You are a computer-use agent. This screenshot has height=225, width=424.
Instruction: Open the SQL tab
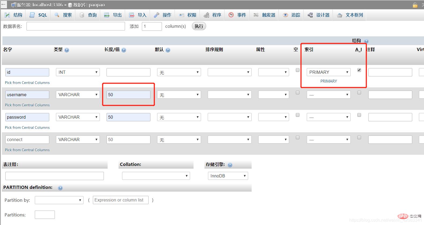point(39,15)
